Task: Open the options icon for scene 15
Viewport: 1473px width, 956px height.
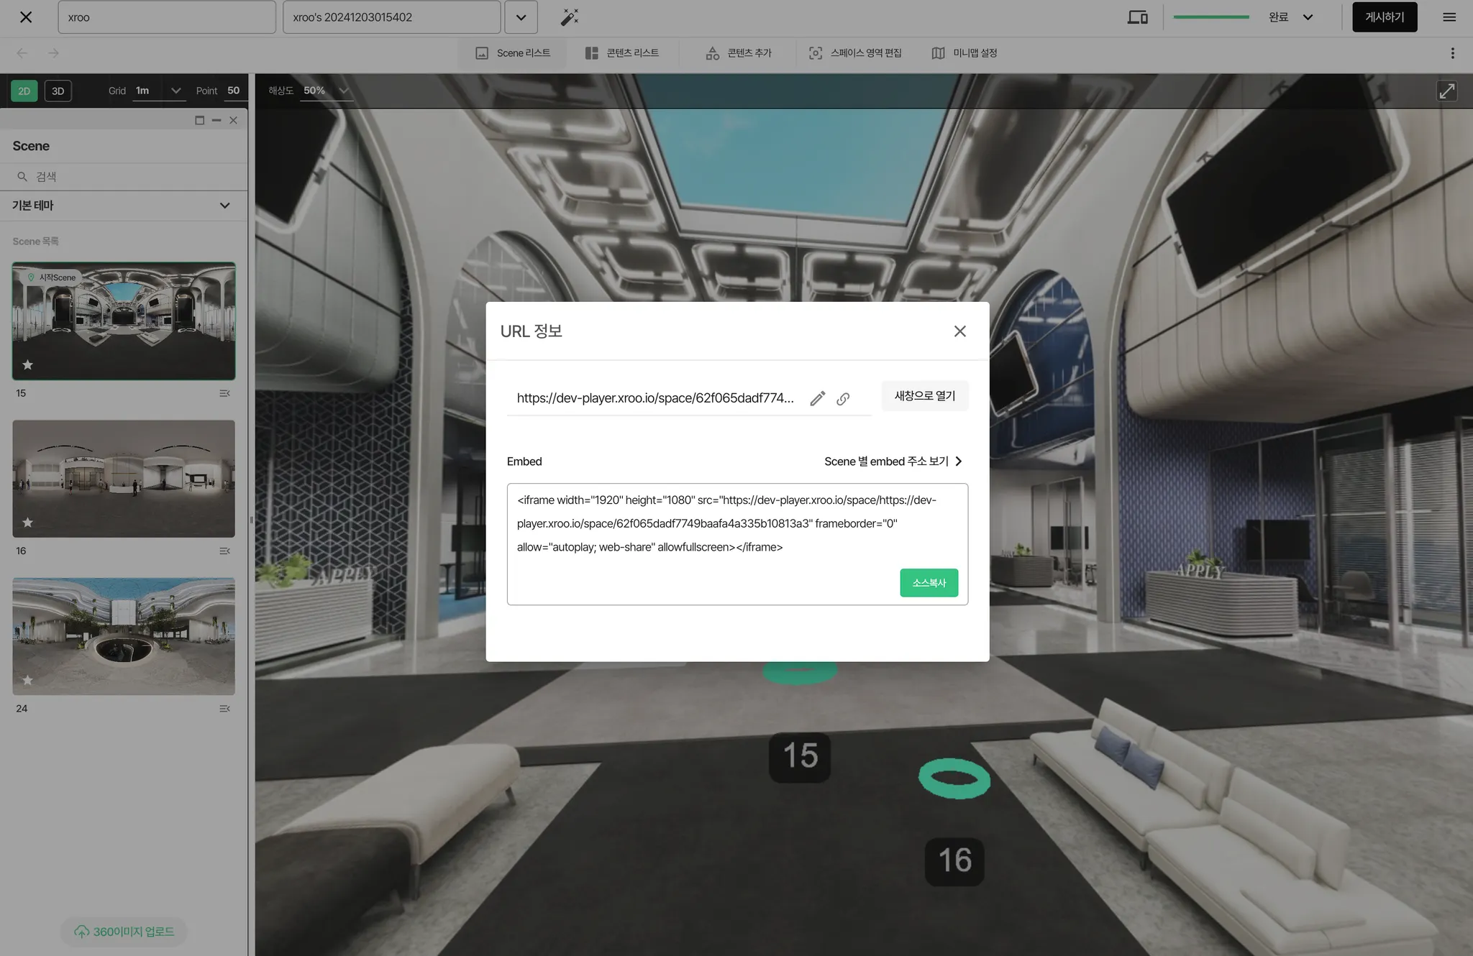Action: 224,393
